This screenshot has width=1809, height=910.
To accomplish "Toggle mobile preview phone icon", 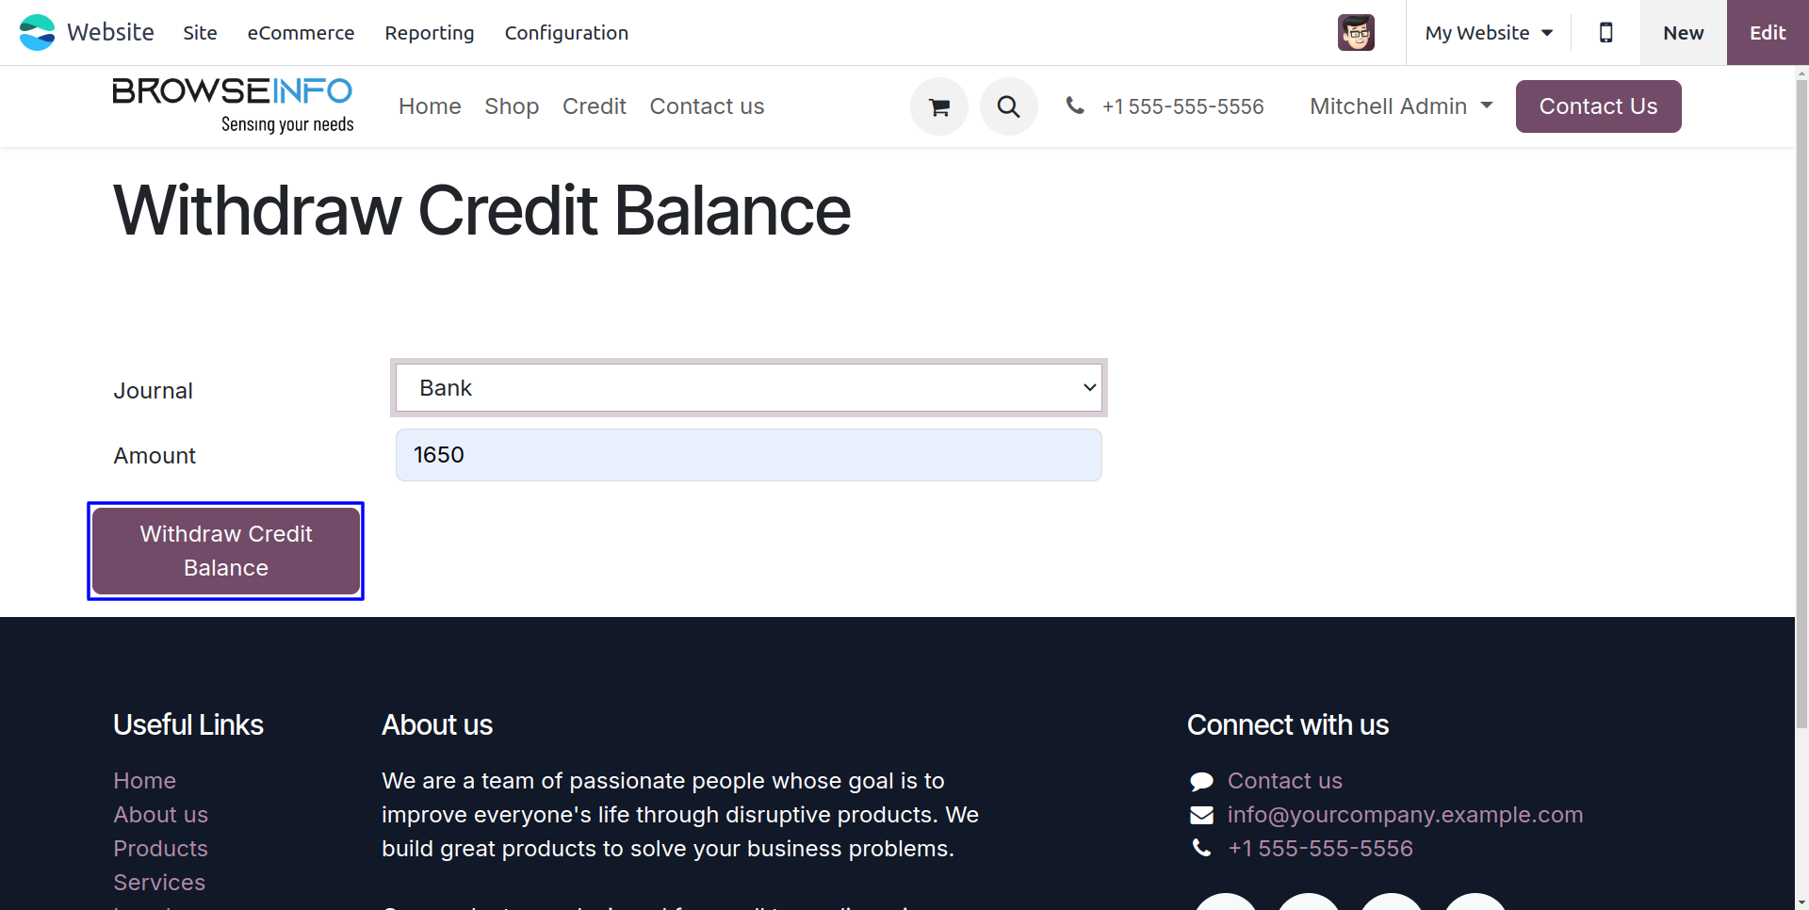I will pos(1605,33).
